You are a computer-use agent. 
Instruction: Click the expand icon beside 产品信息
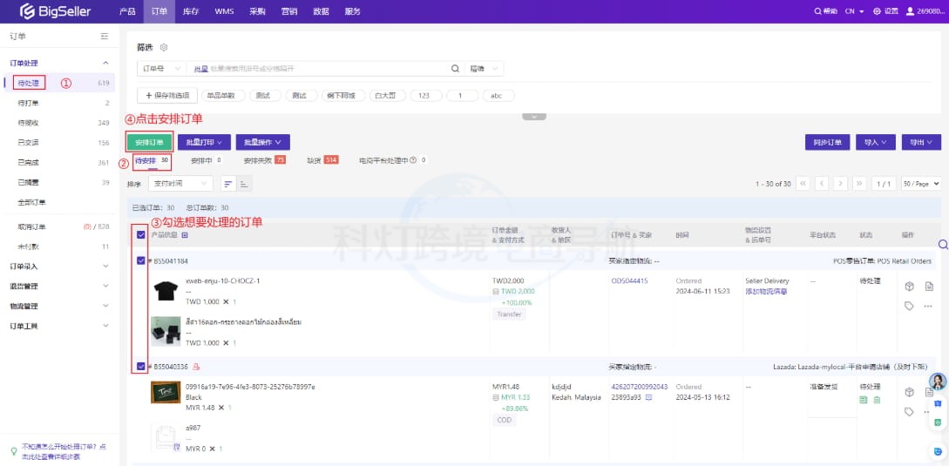[x=184, y=235]
